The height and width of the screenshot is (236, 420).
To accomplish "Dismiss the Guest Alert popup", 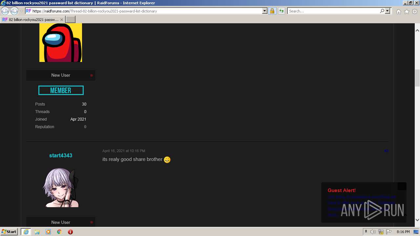I will 402,186.
